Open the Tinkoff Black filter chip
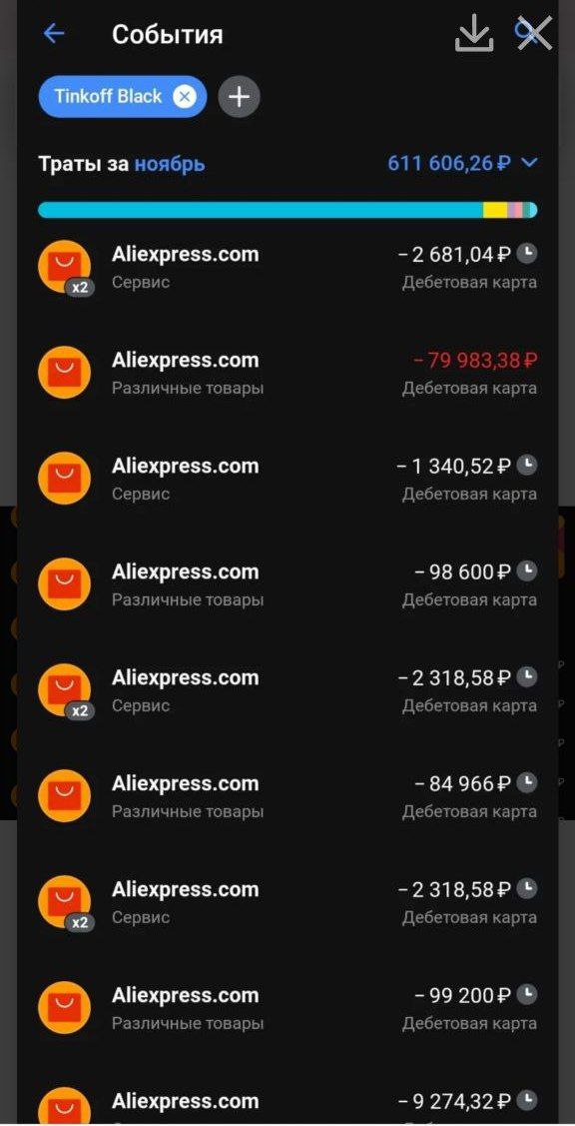 point(108,96)
